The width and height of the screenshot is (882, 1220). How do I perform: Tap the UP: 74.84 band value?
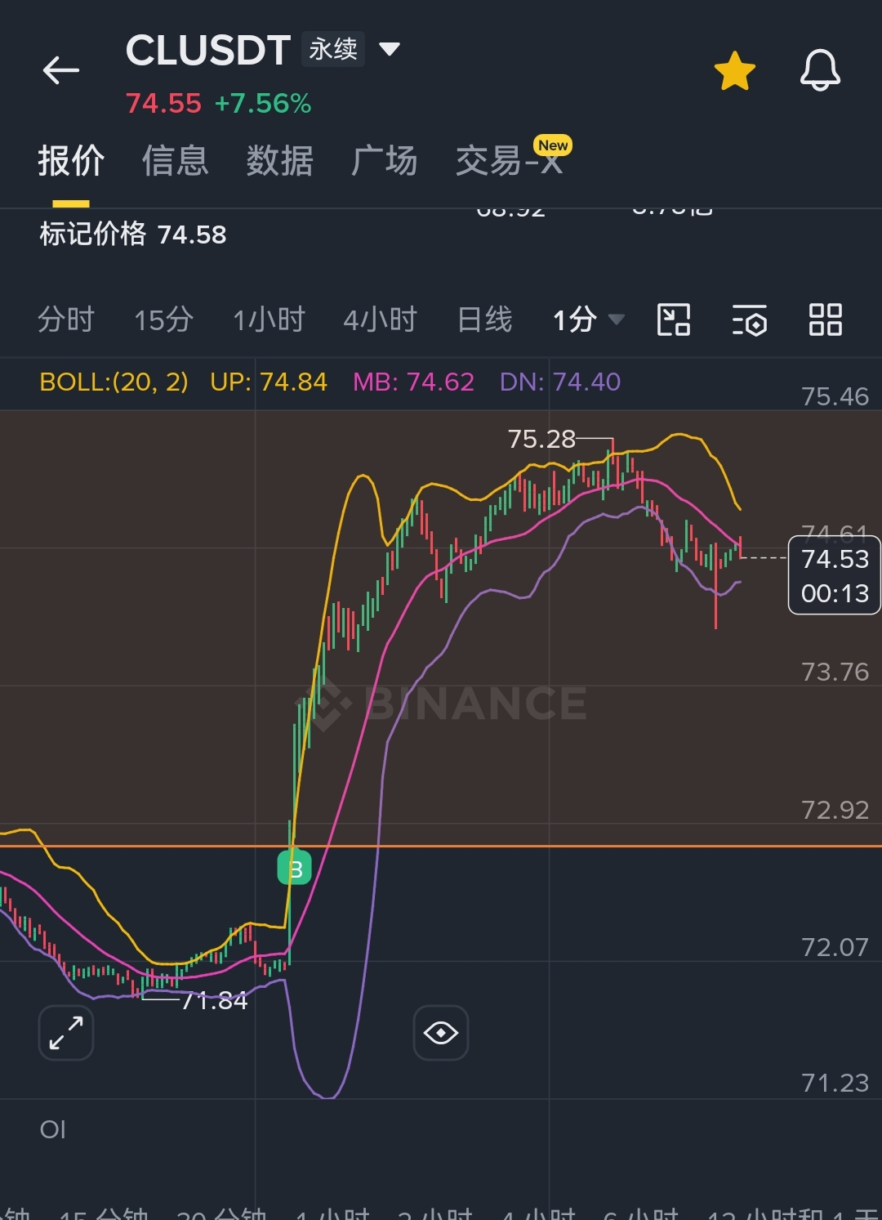[x=269, y=382]
